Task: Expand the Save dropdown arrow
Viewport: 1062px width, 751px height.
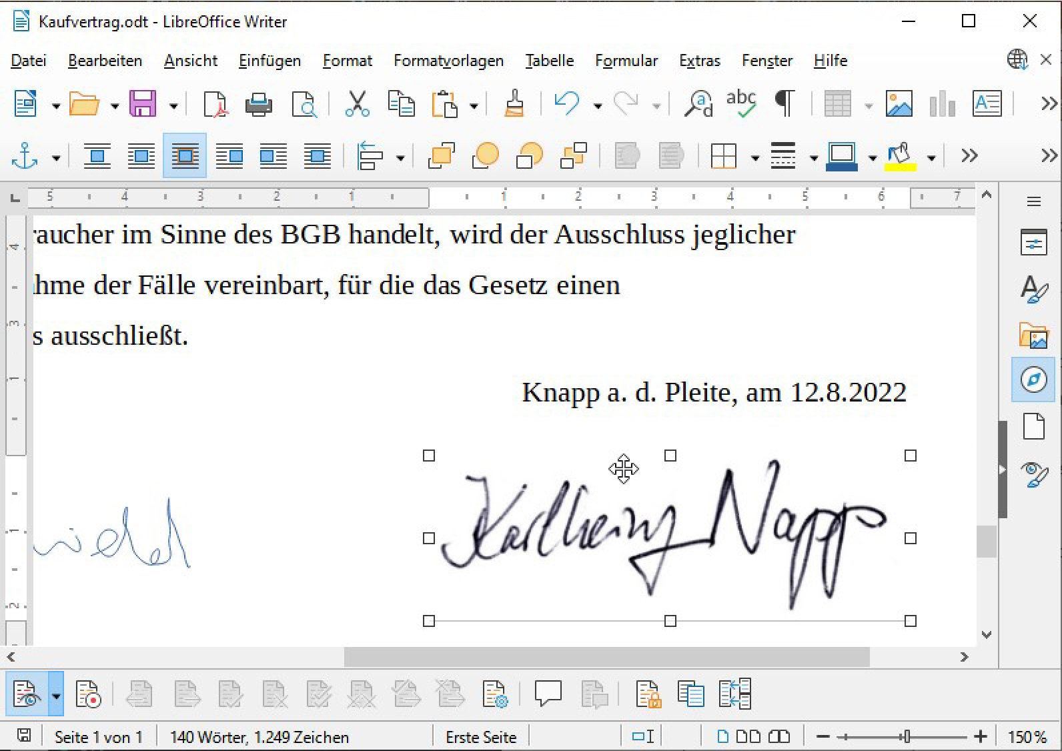Action: click(x=173, y=105)
